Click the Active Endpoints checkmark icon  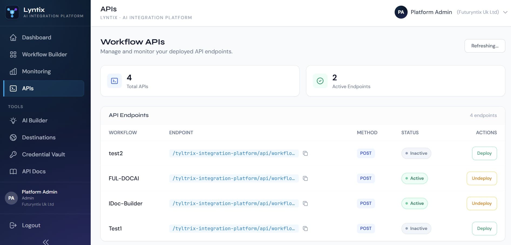[320, 81]
